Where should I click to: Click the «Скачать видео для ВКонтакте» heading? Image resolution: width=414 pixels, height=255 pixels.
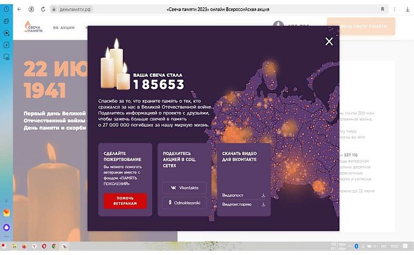click(239, 156)
